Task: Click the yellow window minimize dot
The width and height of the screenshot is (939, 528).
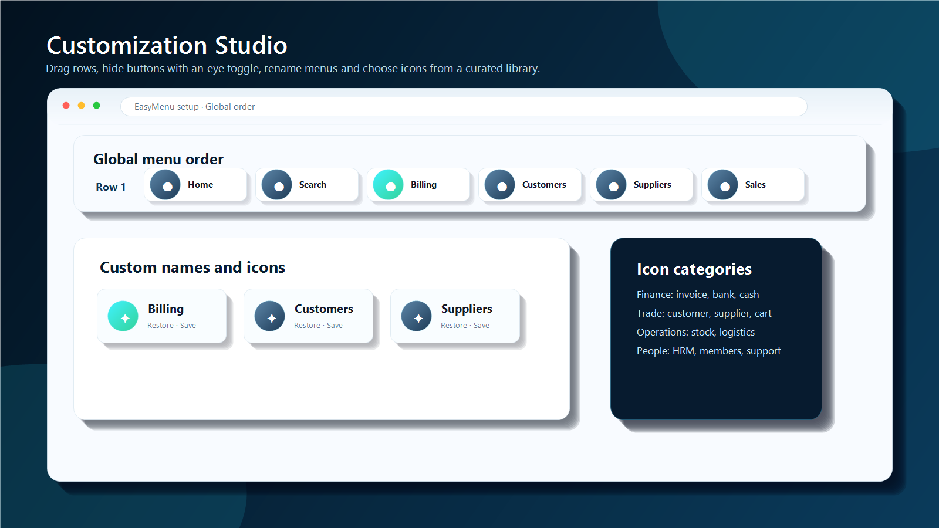Action: pos(82,106)
